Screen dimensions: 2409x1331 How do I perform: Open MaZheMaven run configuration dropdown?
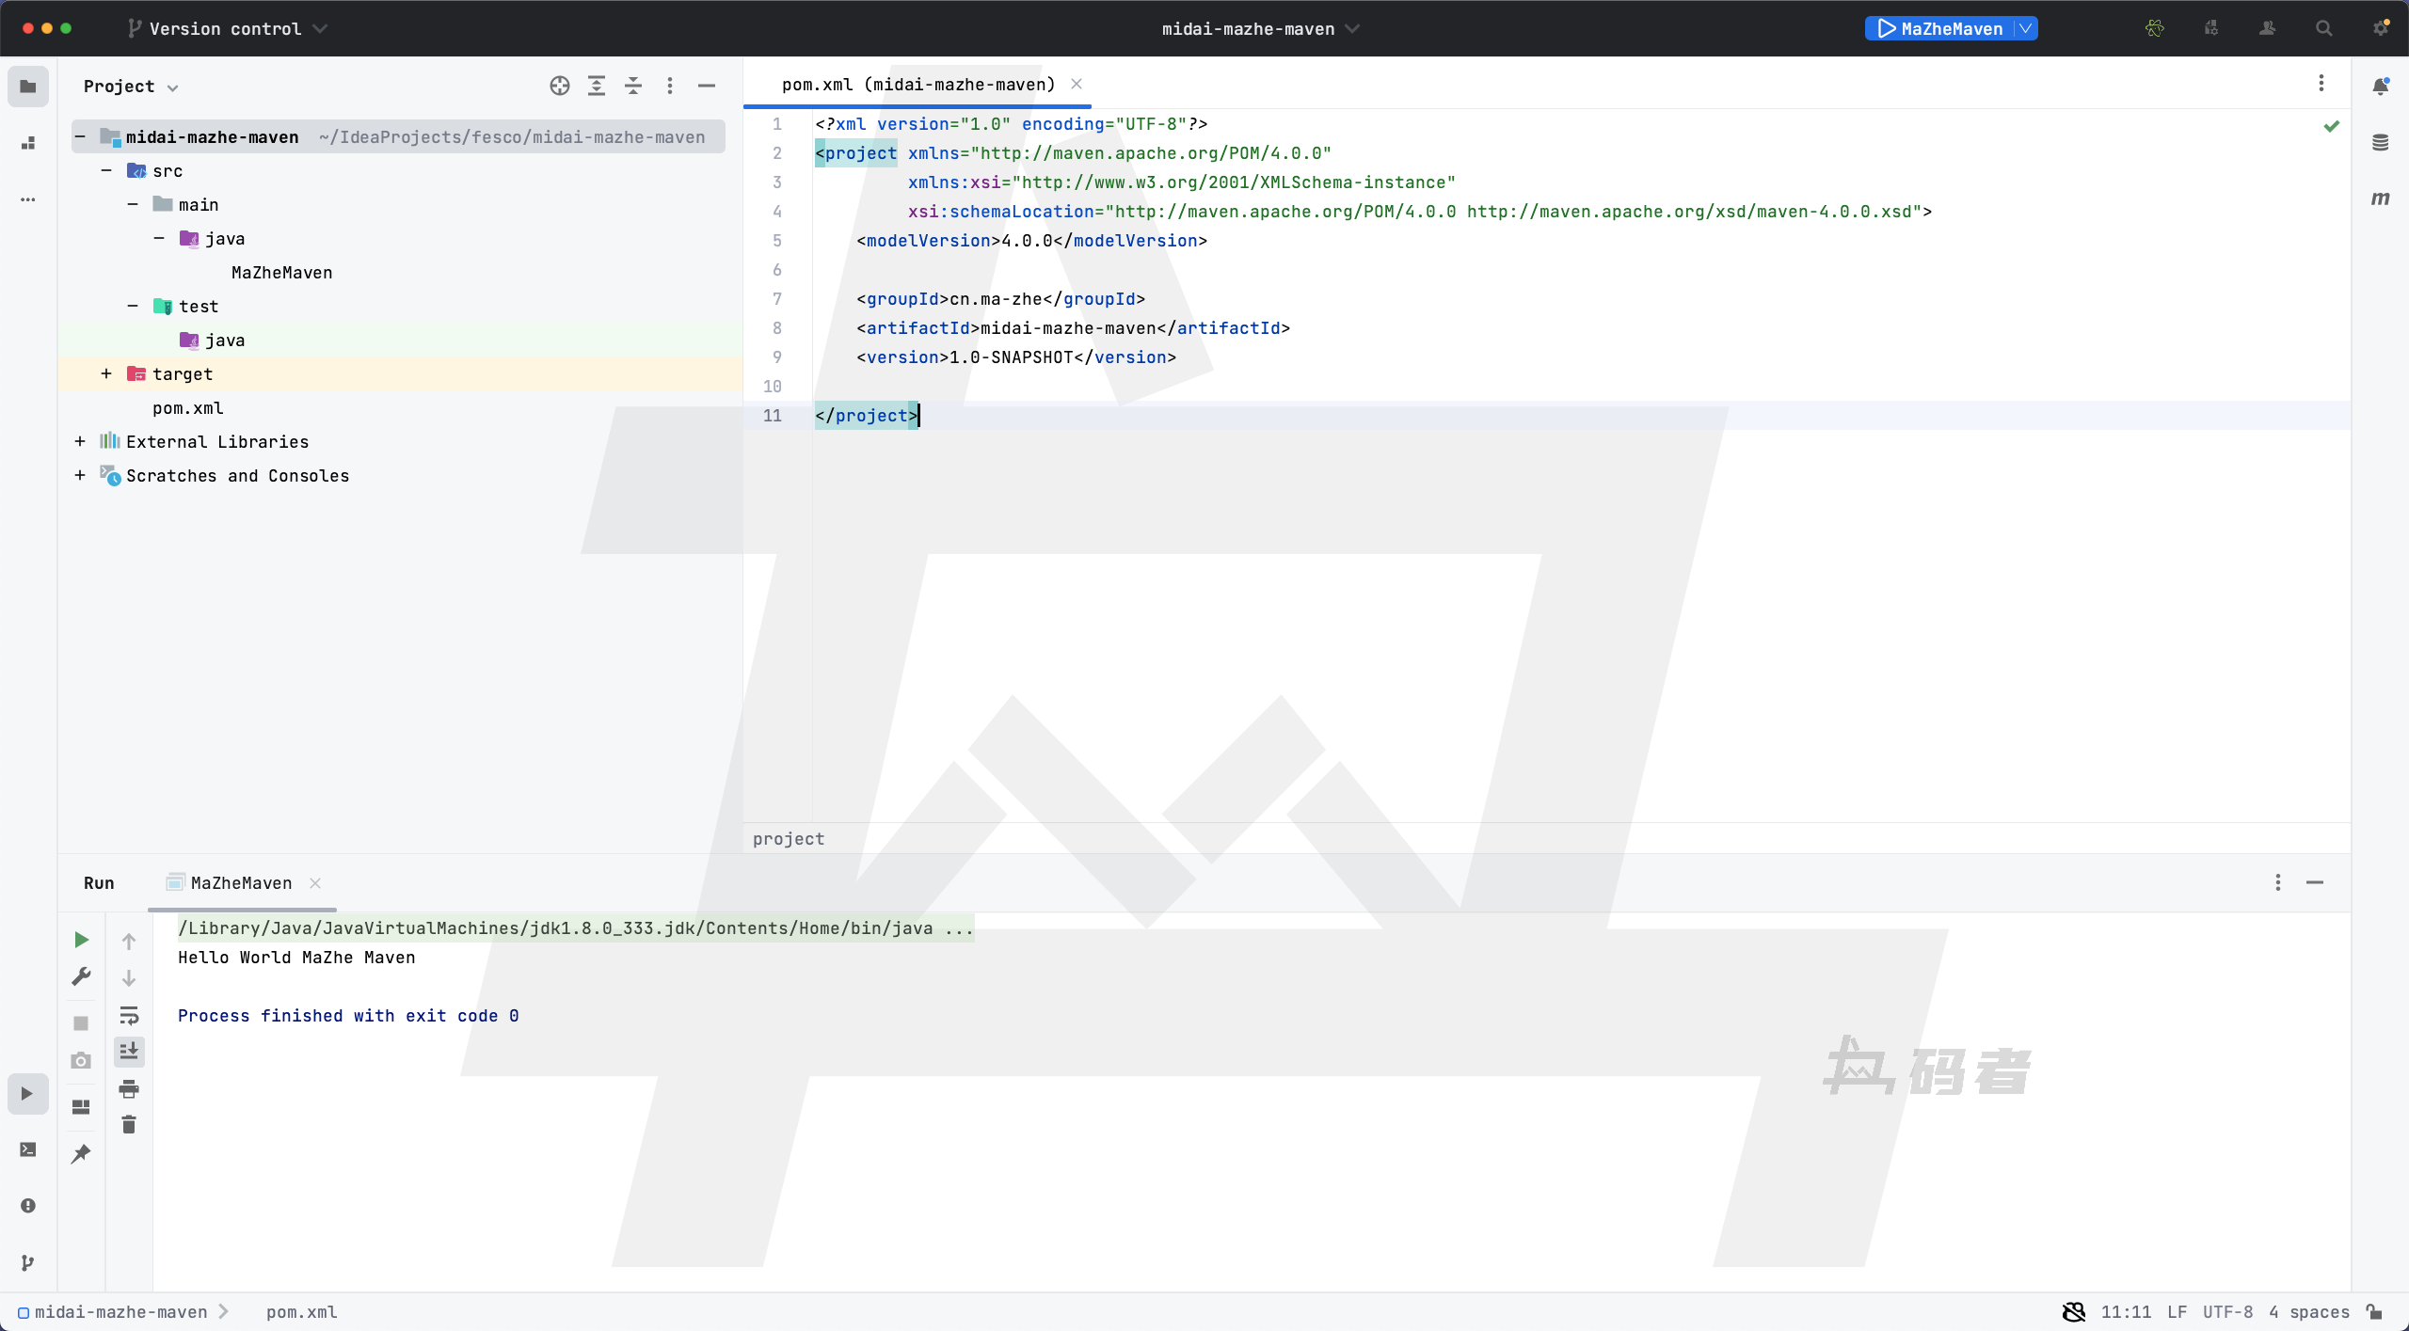pos(2025,29)
